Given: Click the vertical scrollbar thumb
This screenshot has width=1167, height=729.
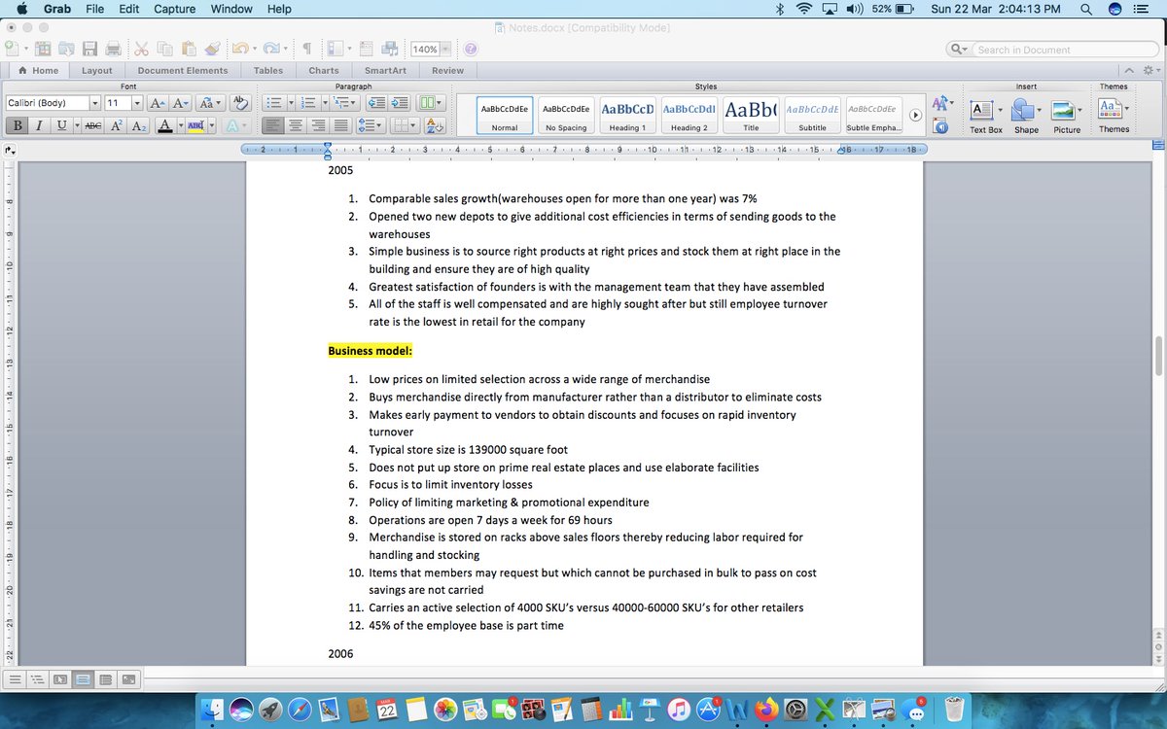Looking at the screenshot, I should (x=1158, y=356).
